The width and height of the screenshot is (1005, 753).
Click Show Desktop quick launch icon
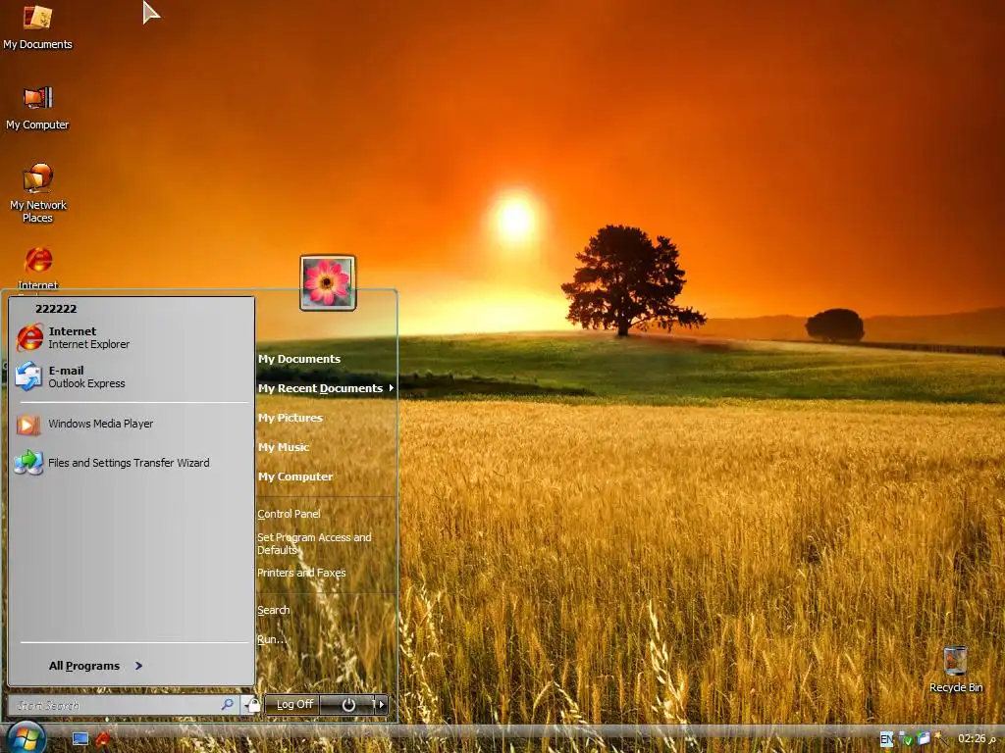[80, 739]
